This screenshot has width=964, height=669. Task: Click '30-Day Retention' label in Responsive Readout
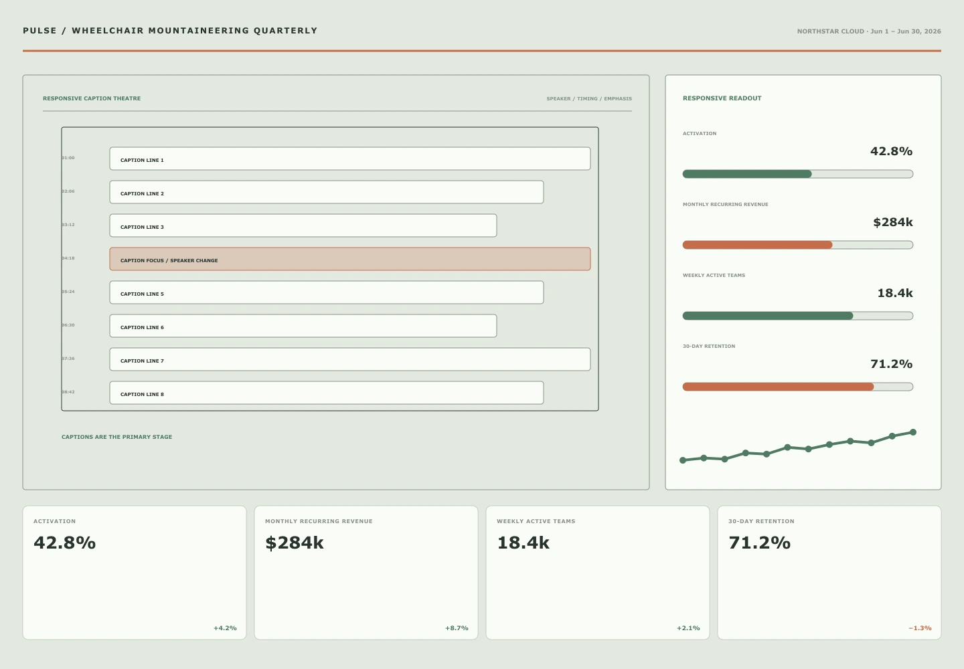(x=709, y=347)
